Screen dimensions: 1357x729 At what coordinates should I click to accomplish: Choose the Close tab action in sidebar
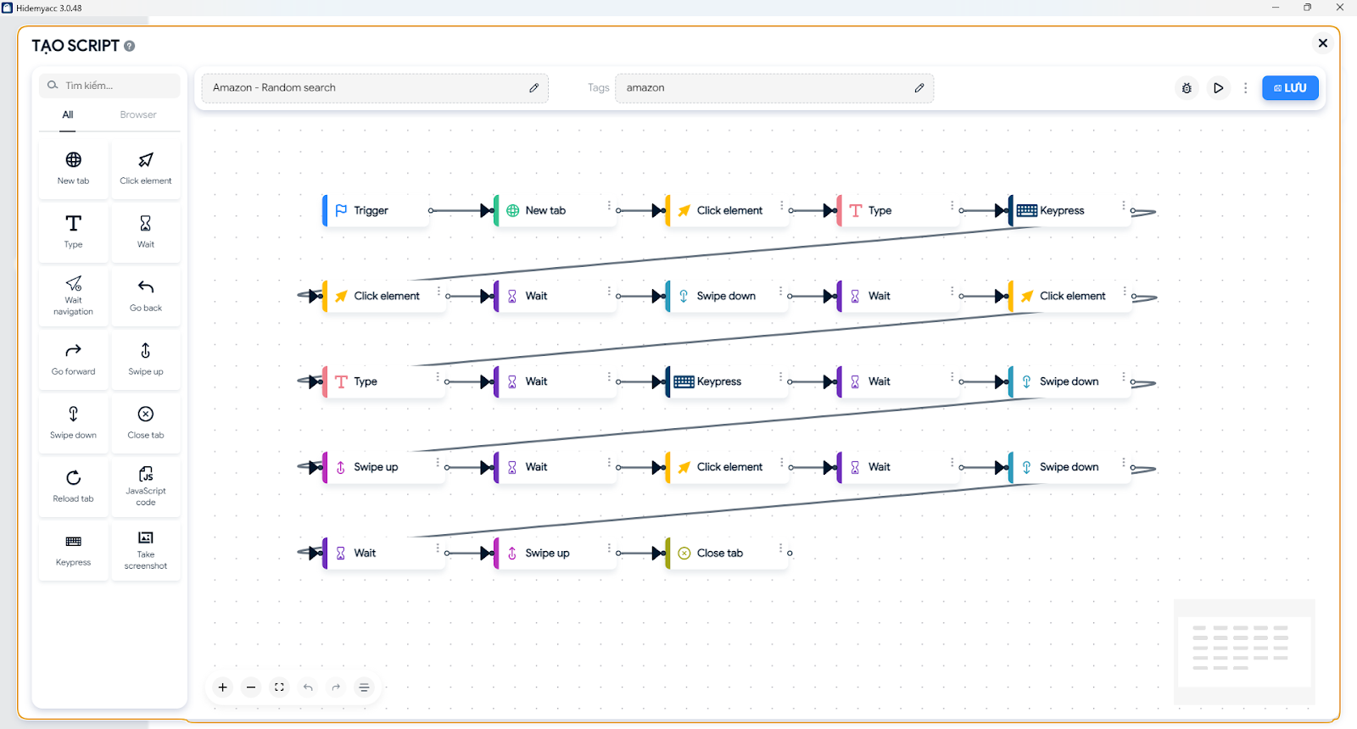[146, 423]
